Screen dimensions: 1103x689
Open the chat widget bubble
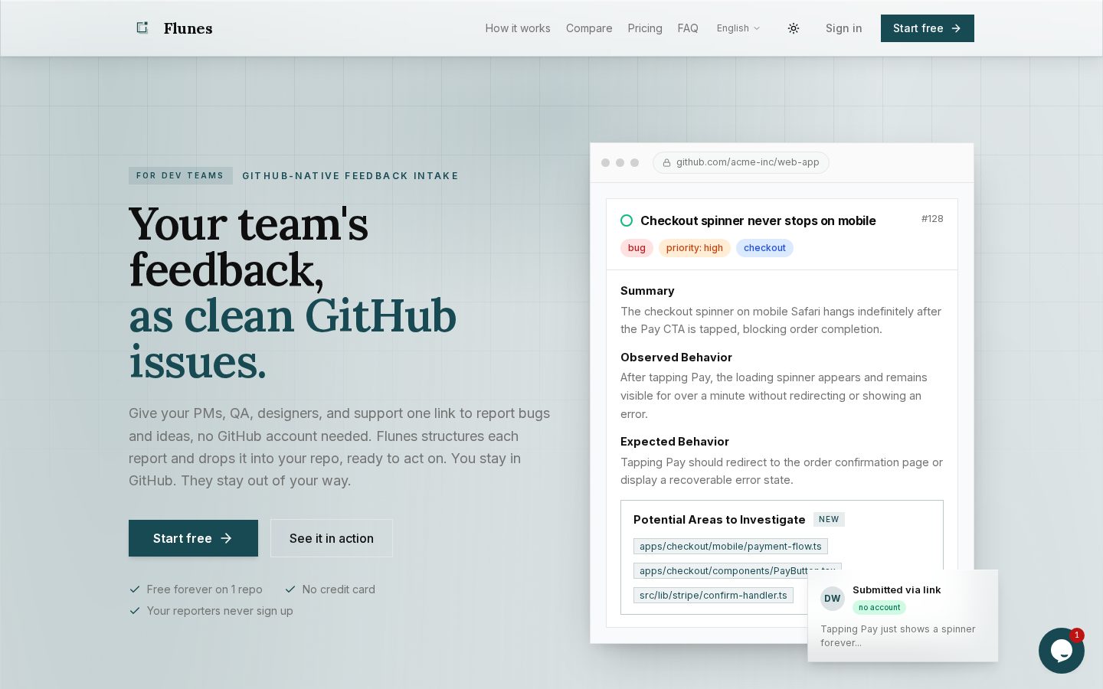point(1062,651)
